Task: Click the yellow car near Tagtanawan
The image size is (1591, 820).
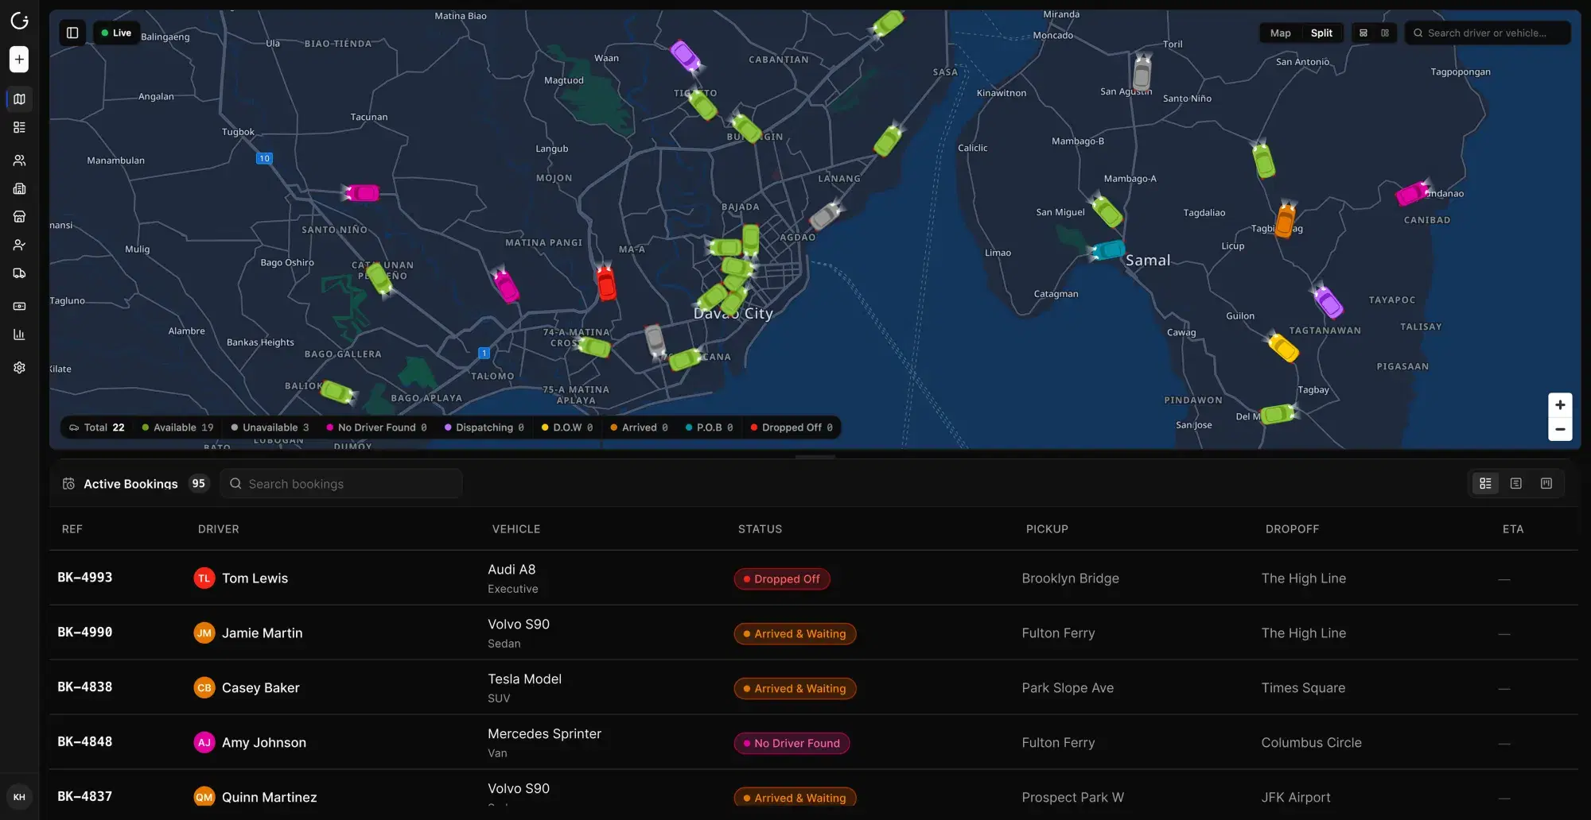Action: 1282,347
